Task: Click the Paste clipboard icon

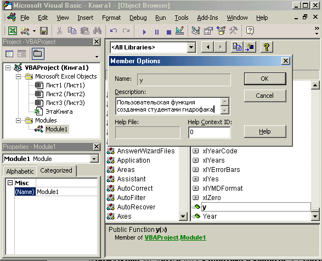Action: pos(85,31)
